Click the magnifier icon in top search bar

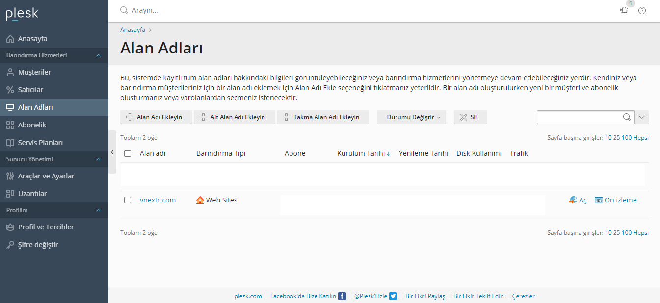124,10
